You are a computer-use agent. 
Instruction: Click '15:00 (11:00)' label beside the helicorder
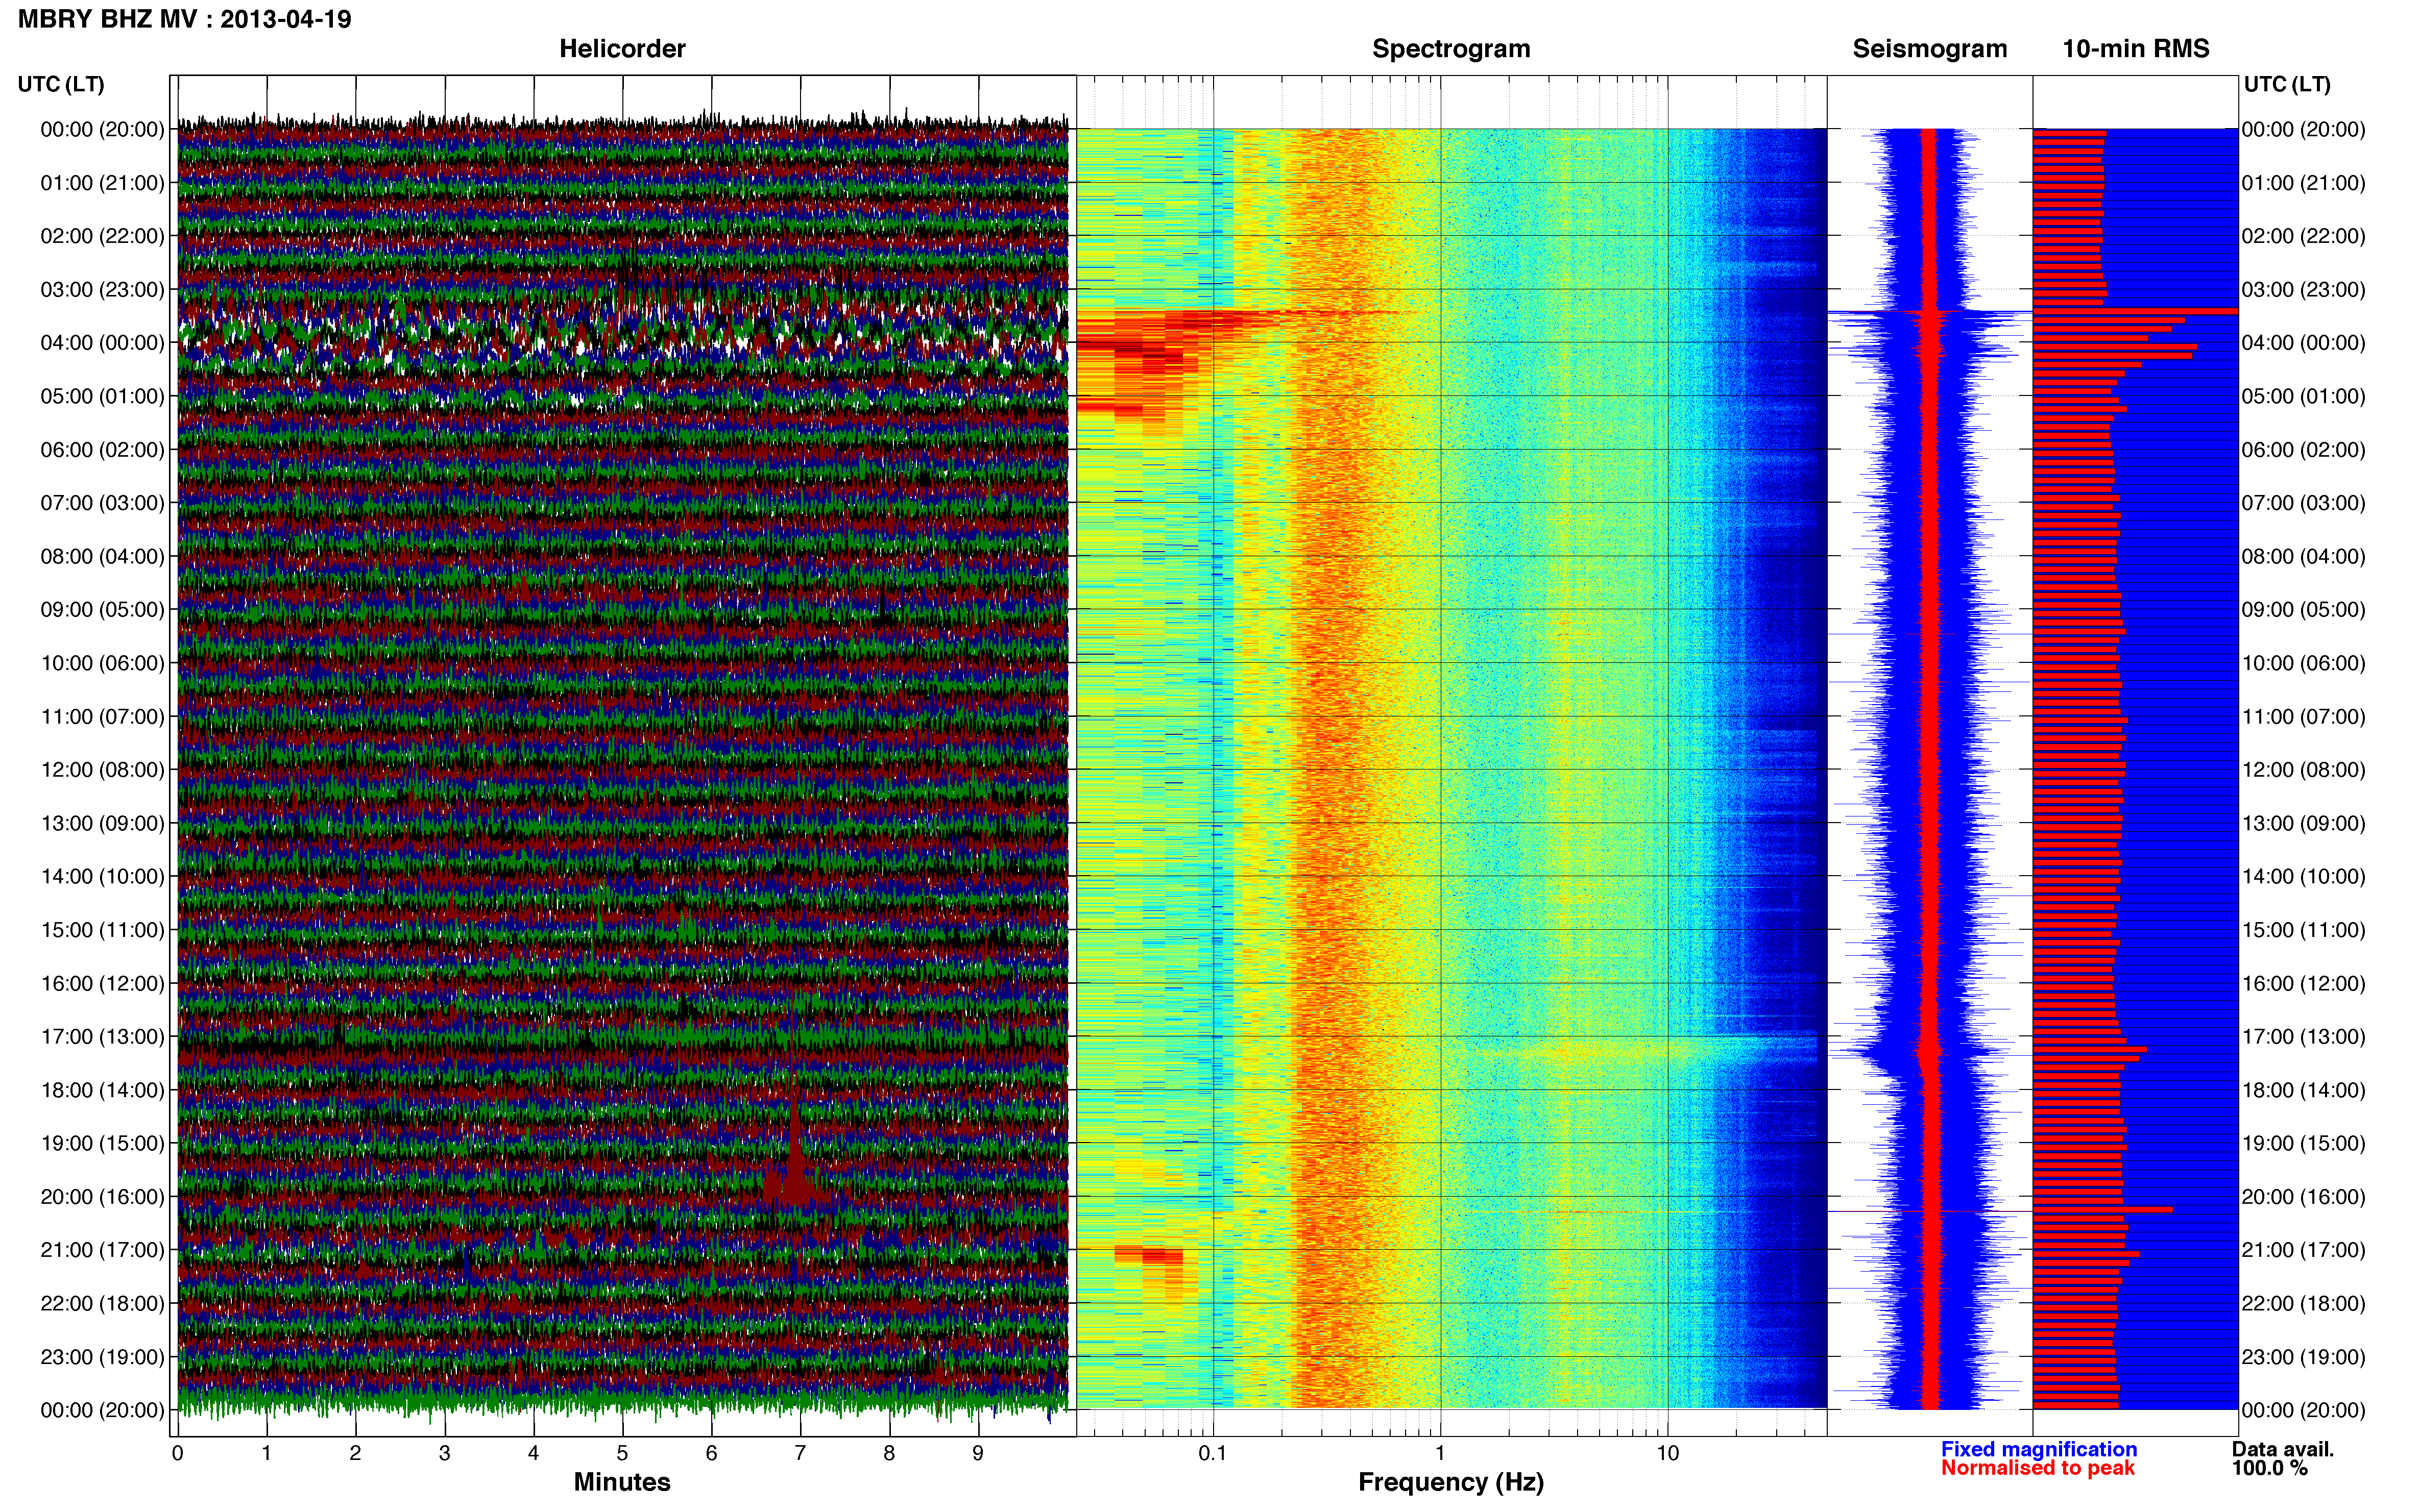[102, 930]
